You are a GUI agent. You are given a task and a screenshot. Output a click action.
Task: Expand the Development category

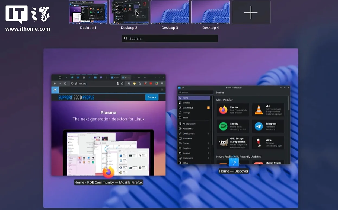pos(208,133)
